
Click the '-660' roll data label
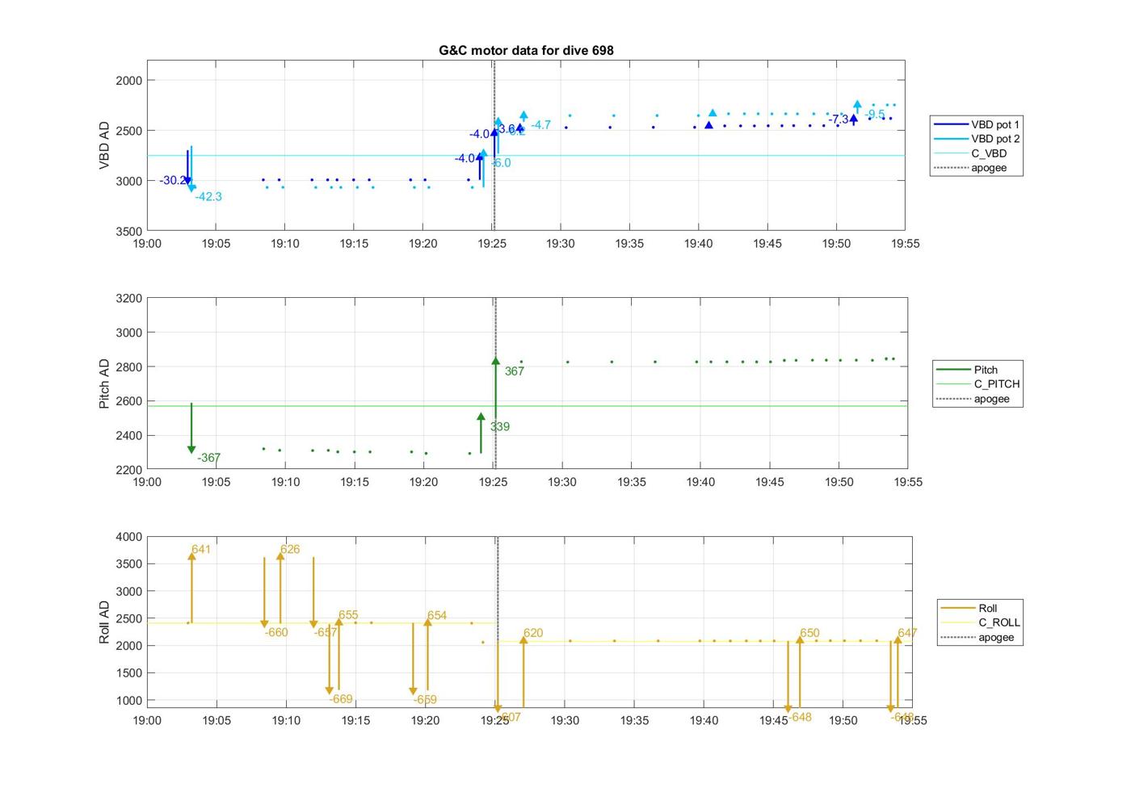[276, 632]
